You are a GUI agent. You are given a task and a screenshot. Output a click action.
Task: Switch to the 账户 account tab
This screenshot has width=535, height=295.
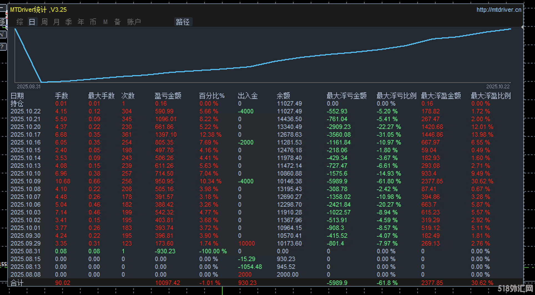coord(134,22)
